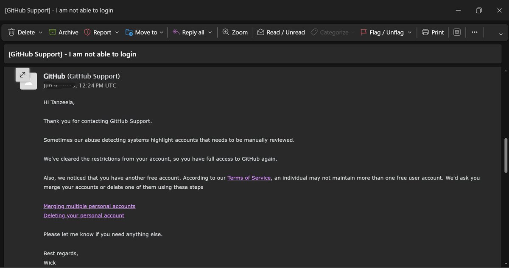Click the email subject heading

(x=72, y=54)
